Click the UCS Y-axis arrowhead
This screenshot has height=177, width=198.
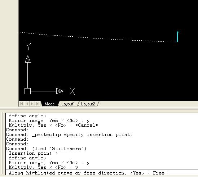click(x=28, y=59)
